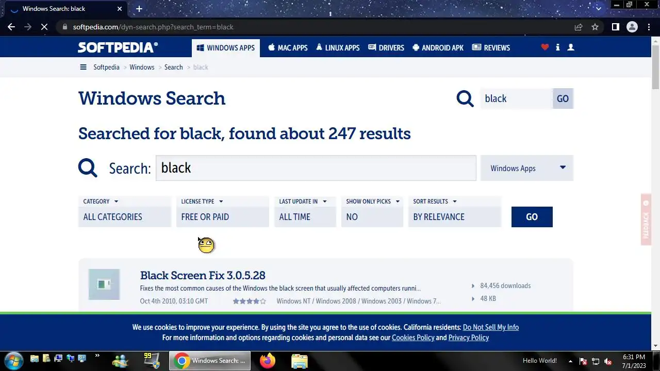
Task: Bookmark this page with the star icon
Action: point(595,27)
